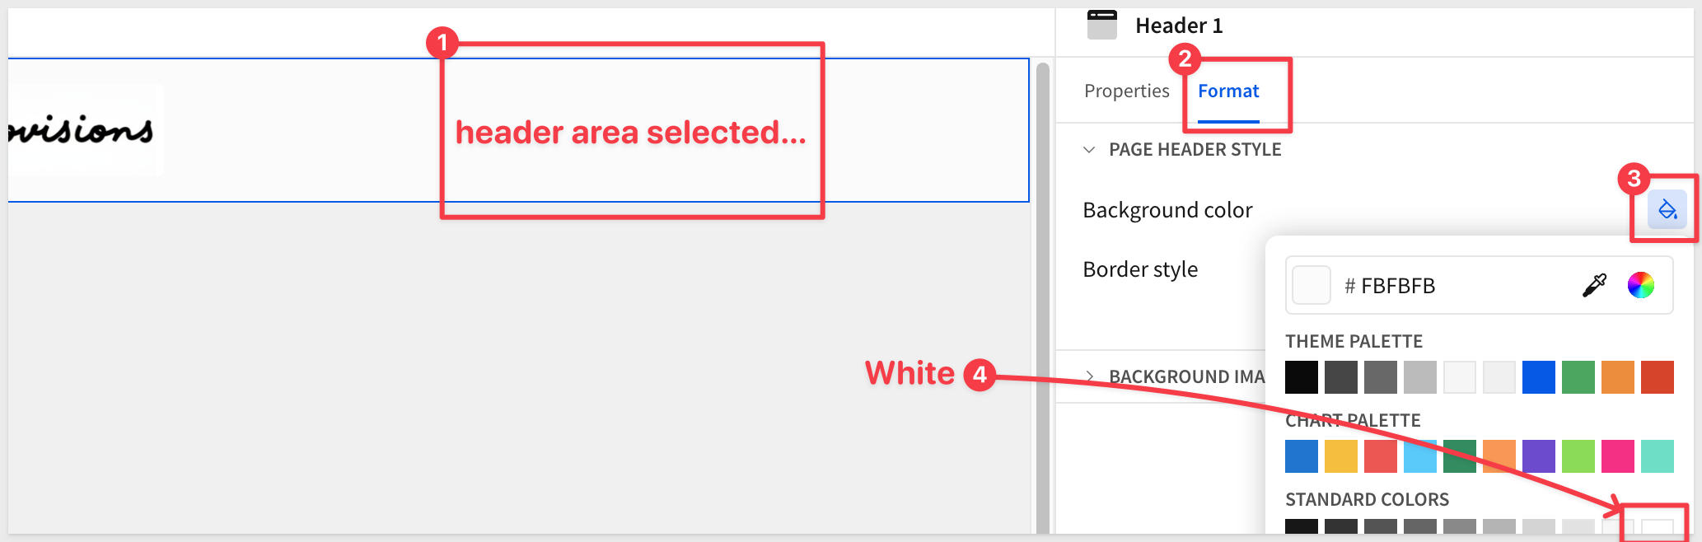This screenshot has width=1702, height=542.
Task: Choose the blue theme palette swatch
Action: [1538, 377]
